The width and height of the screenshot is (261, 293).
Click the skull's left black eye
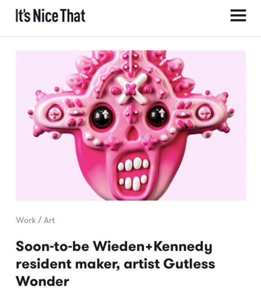[102, 116]
